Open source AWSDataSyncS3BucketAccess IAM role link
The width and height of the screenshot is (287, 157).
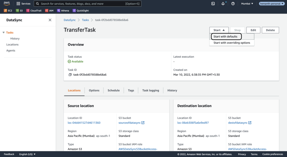[x=138, y=149]
